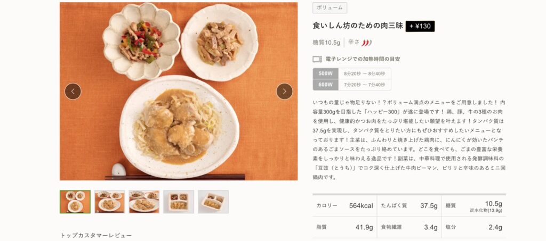The width and height of the screenshot is (546, 241).
Task: Advance to the next product image
Action: [x=285, y=92]
